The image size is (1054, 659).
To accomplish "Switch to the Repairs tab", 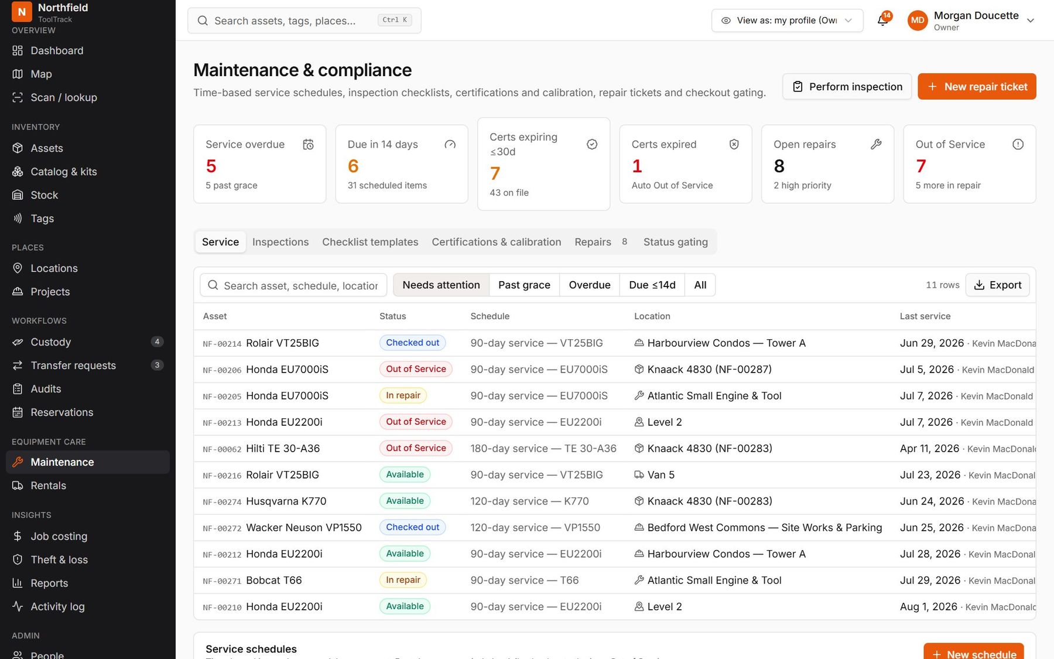I will [601, 242].
